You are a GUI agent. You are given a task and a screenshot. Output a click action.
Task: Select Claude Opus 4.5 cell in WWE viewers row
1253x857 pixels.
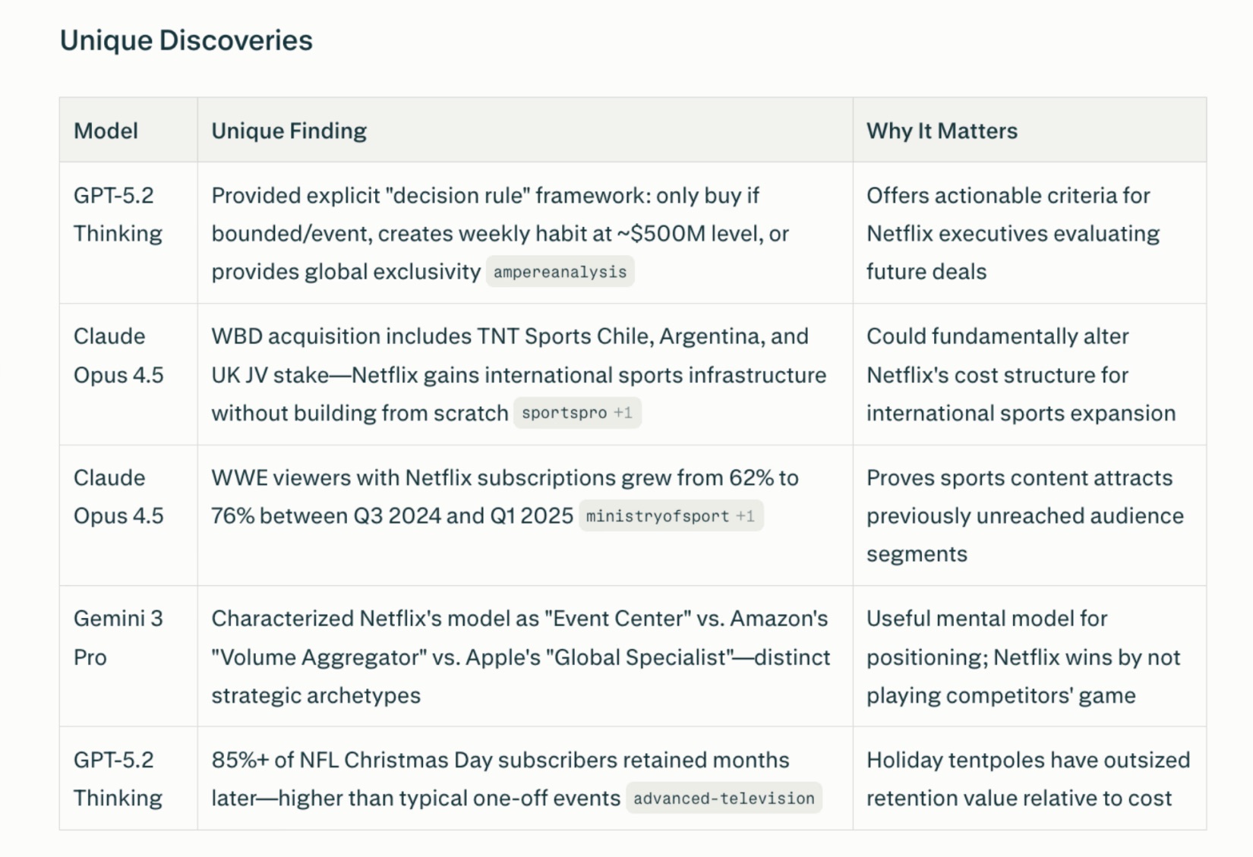[x=118, y=496]
